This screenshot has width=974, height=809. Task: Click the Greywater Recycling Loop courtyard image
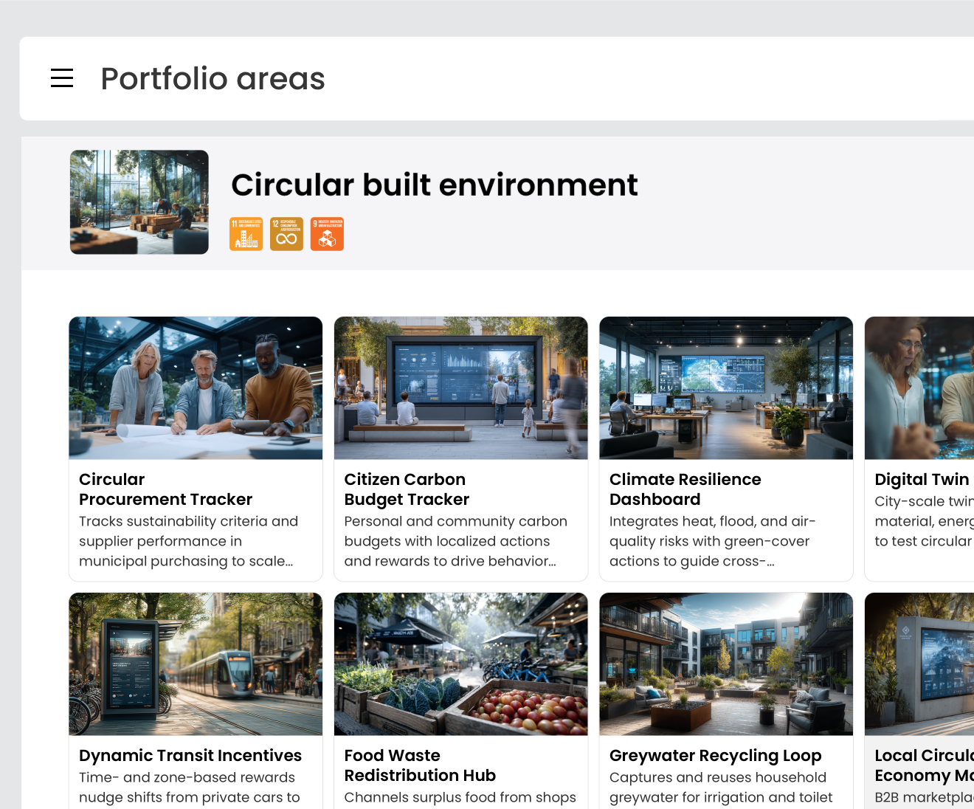coord(725,664)
